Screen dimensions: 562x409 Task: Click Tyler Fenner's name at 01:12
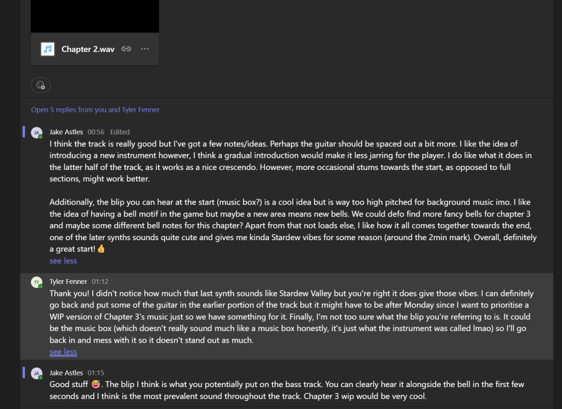coord(68,281)
